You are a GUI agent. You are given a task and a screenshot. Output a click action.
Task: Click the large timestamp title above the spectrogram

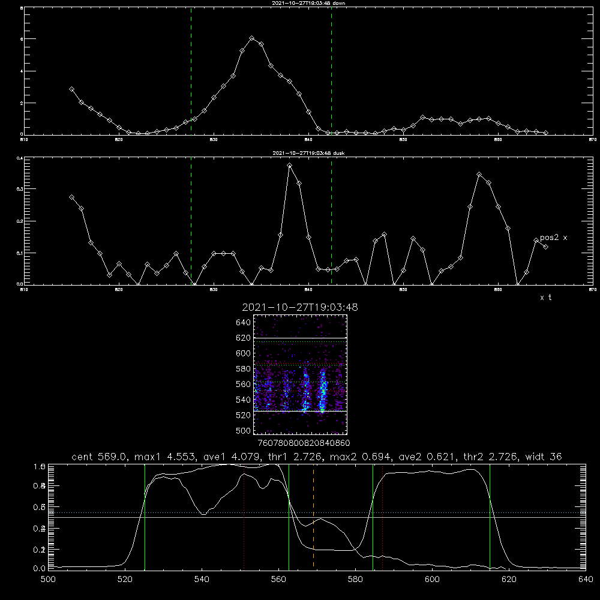pyautogui.click(x=300, y=307)
